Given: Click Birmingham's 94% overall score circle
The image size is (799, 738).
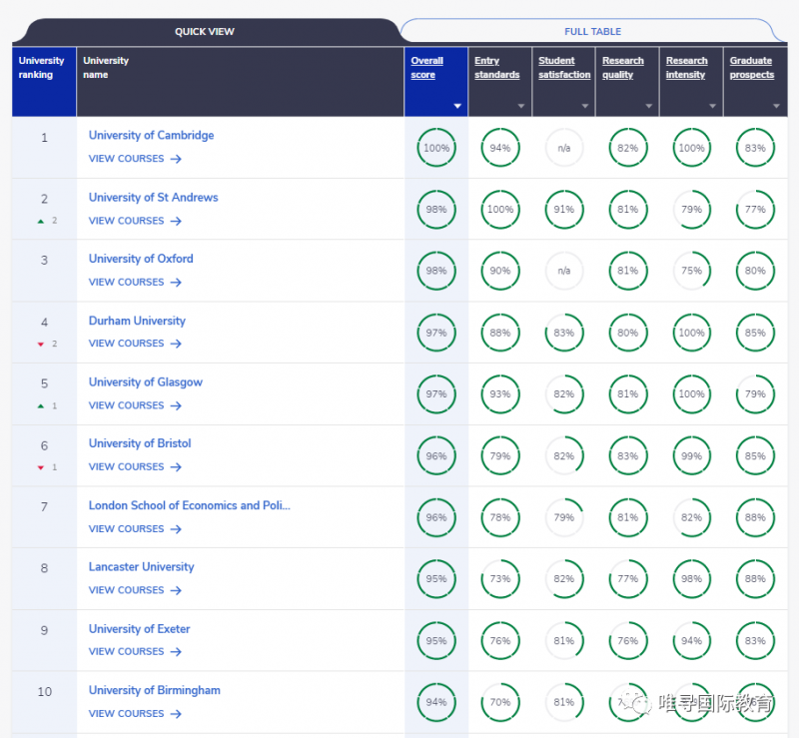Looking at the screenshot, I should pyautogui.click(x=436, y=702).
